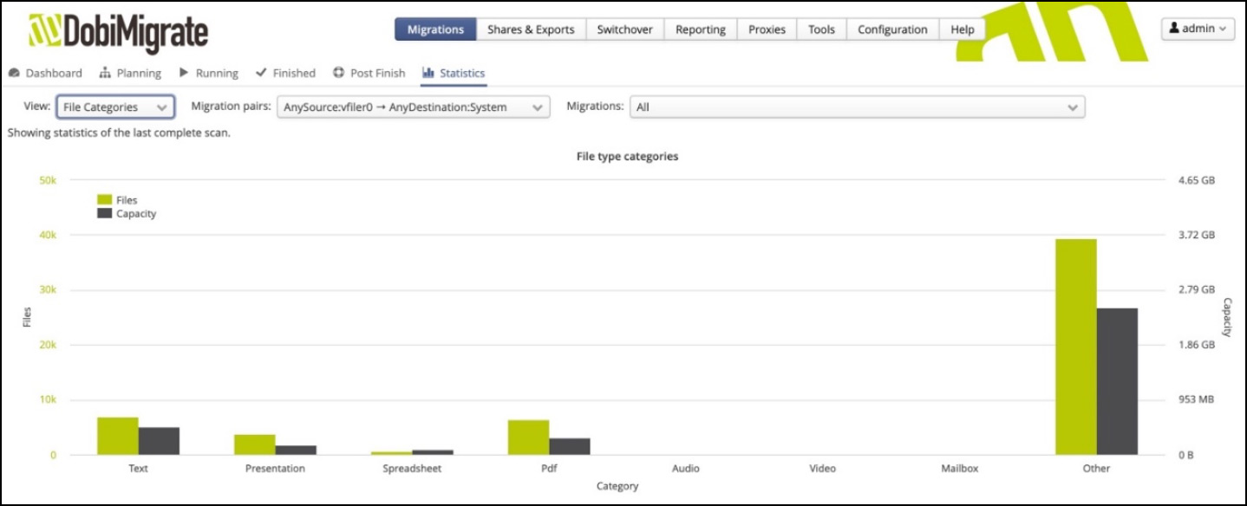Click the green Other files bar
1247x506 pixels.
pyautogui.click(x=1075, y=347)
